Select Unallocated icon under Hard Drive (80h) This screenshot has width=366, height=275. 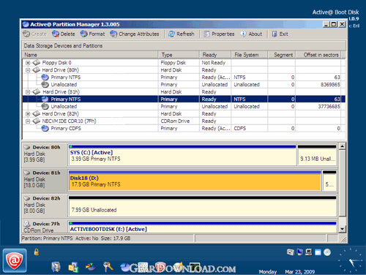[45, 85]
